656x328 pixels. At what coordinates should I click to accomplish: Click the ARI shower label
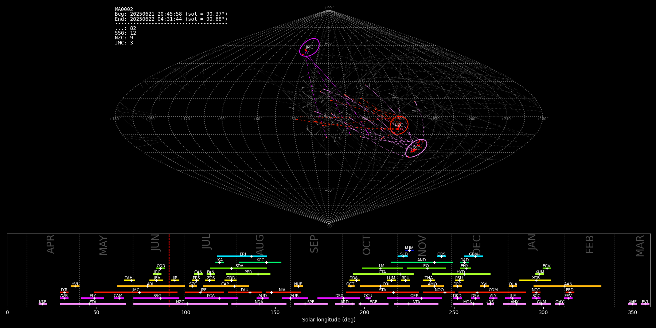150,284
